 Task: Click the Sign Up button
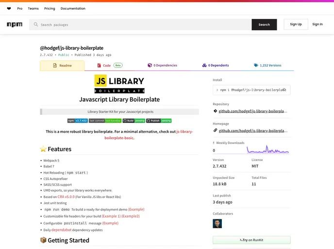(296, 24)
